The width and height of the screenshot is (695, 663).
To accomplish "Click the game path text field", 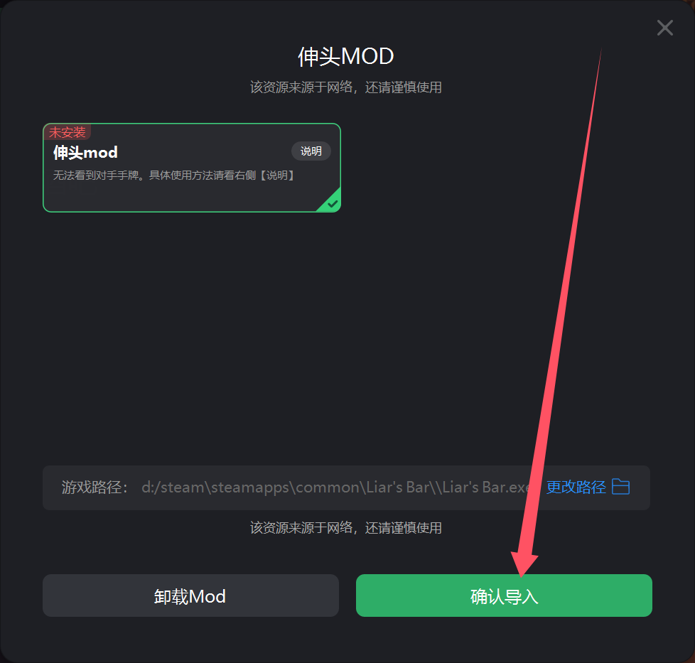I will [x=346, y=487].
